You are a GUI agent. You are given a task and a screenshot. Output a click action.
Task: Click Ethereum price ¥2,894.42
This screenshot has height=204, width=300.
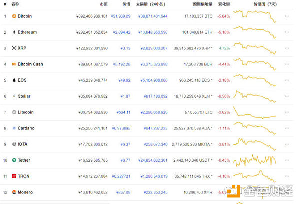tap(122, 32)
